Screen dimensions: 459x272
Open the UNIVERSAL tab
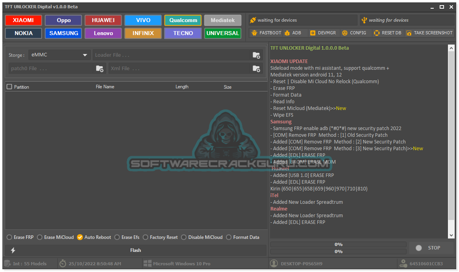[223, 33]
